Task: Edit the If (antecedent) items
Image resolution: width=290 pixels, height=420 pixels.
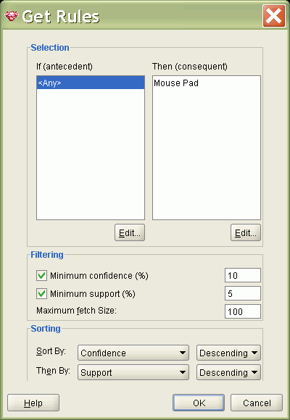Action: [130, 232]
